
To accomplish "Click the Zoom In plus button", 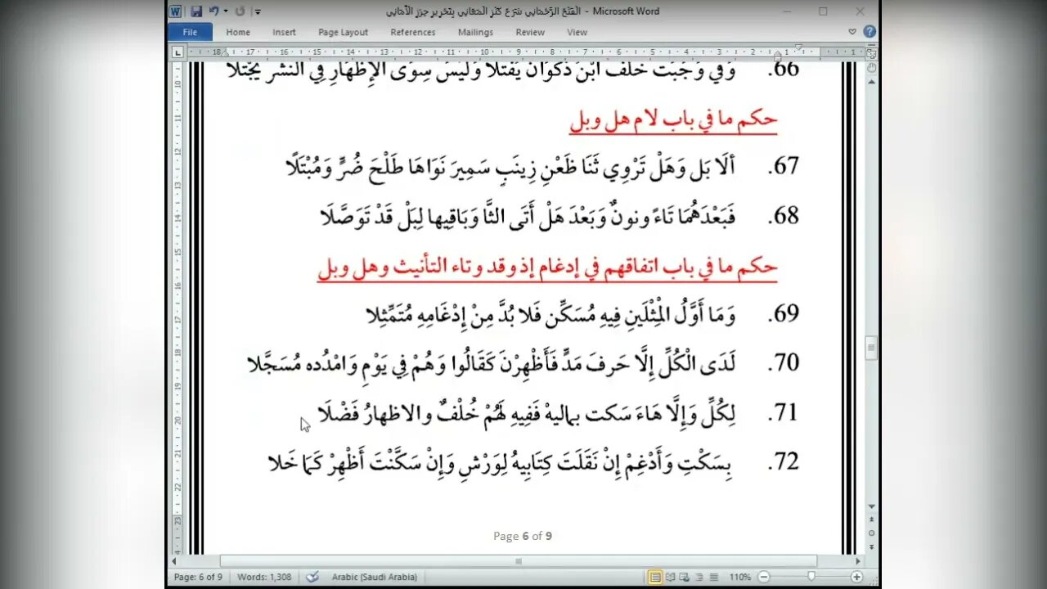I will [856, 577].
